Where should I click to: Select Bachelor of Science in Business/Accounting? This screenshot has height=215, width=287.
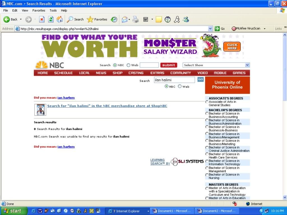click(x=207, y=114)
